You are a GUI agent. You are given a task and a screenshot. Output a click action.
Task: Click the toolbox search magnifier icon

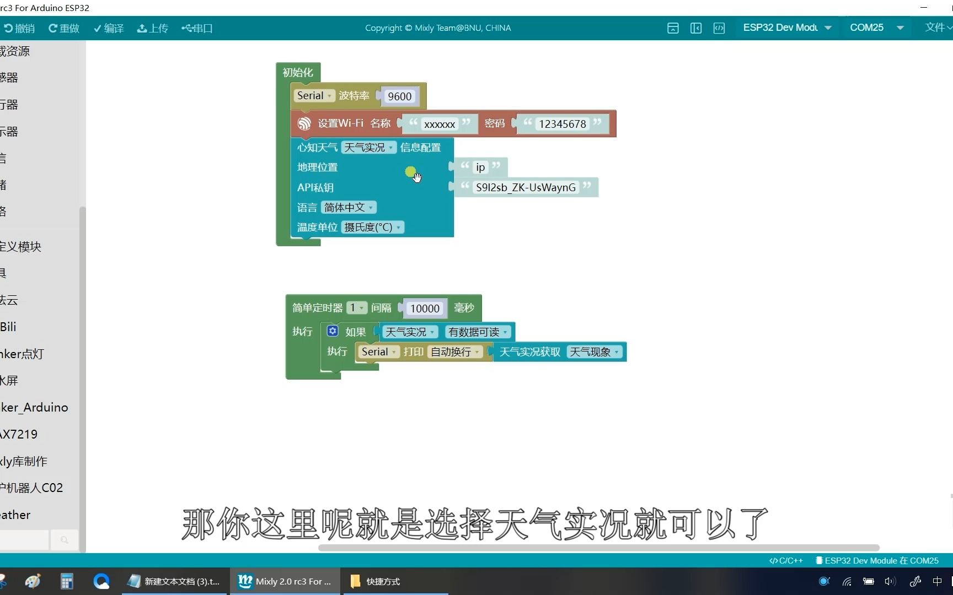point(65,540)
